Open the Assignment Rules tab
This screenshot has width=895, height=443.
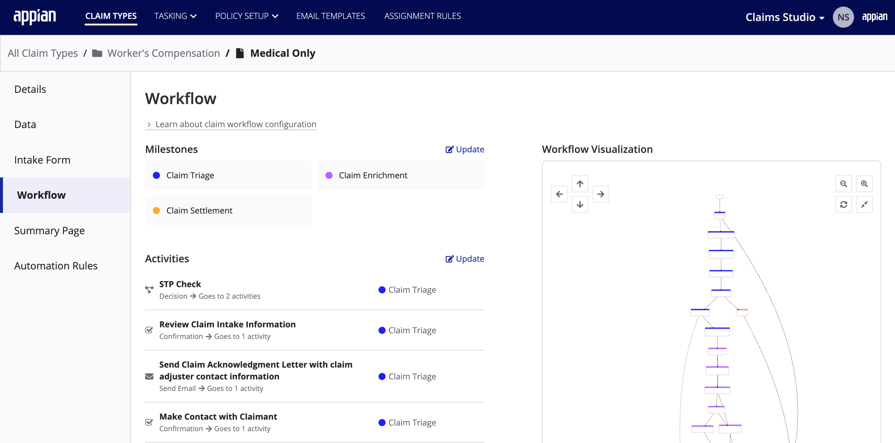422,16
